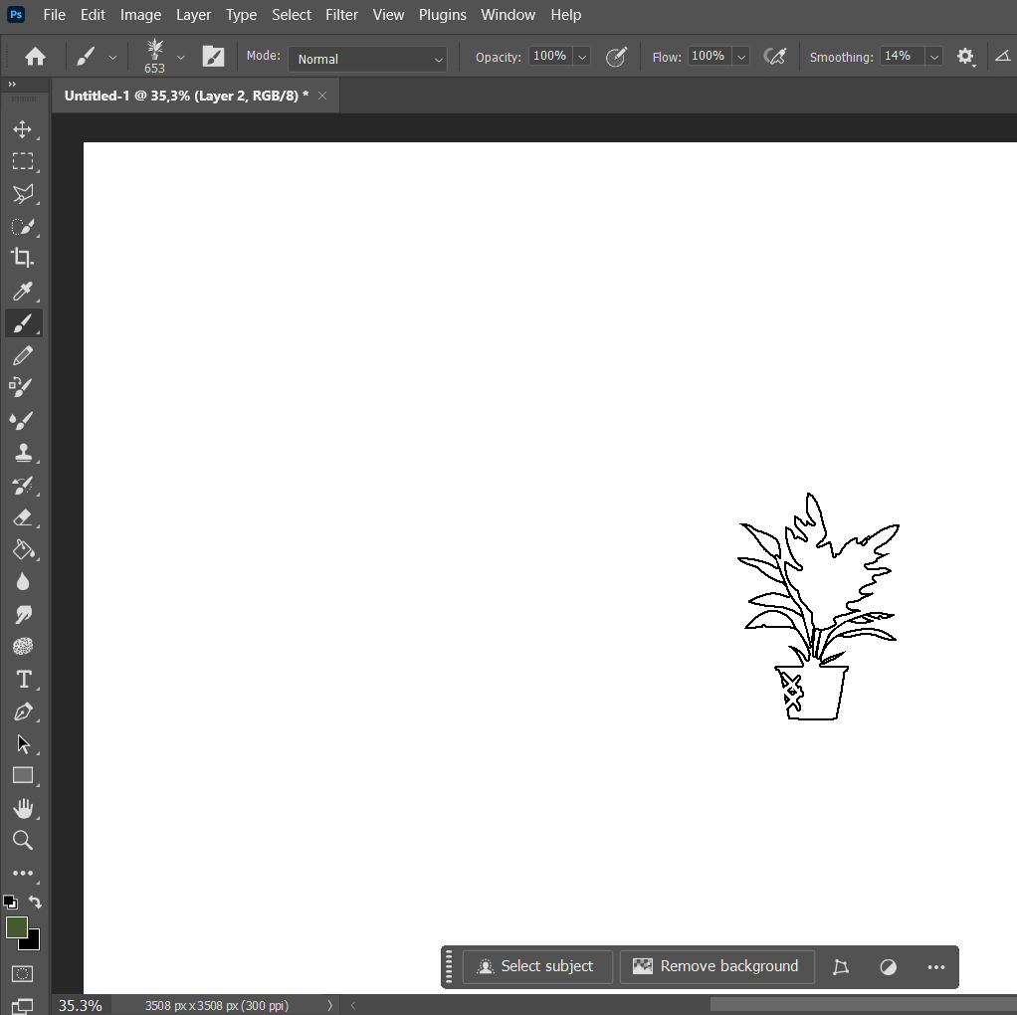
Task: Toggle pressure for opacity button
Action: tap(617, 57)
